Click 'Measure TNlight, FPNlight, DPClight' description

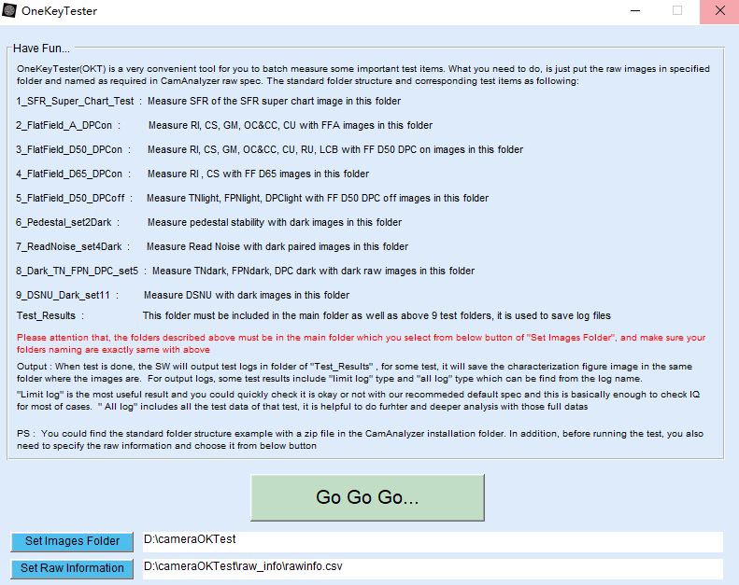click(x=318, y=198)
